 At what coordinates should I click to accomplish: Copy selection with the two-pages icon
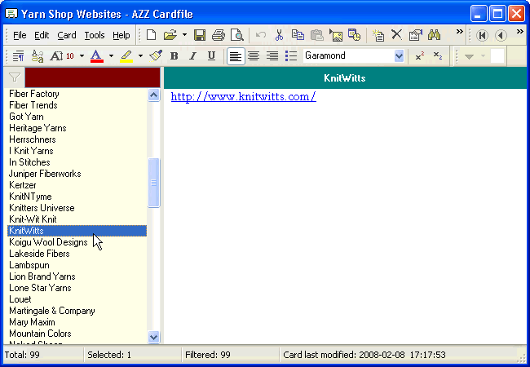coord(298,35)
